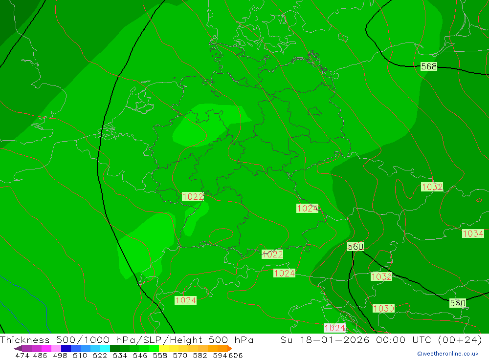Click the 546 legend value

140,355
